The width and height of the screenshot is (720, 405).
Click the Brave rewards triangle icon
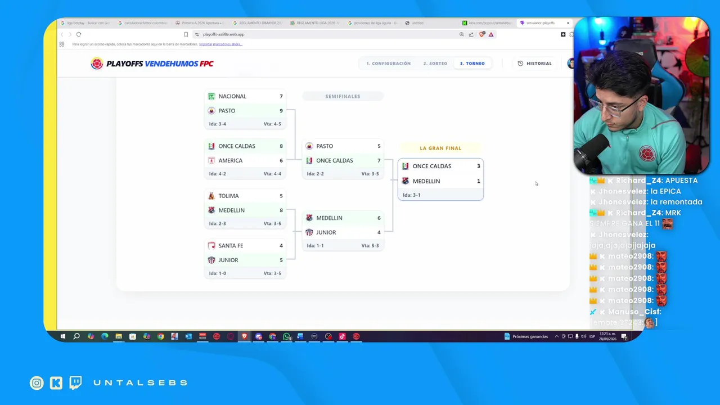tap(491, 34)
